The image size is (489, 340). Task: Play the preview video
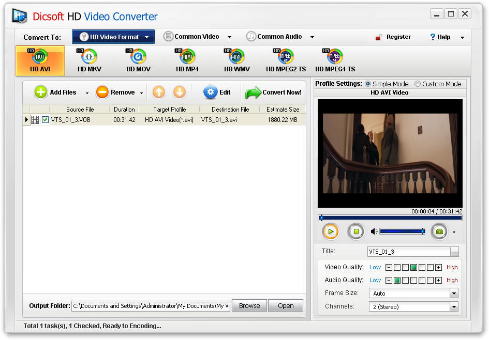tap(331, 231)
